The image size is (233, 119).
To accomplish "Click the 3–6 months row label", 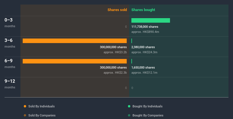I will pyautogui.click(x=10, y=43).
